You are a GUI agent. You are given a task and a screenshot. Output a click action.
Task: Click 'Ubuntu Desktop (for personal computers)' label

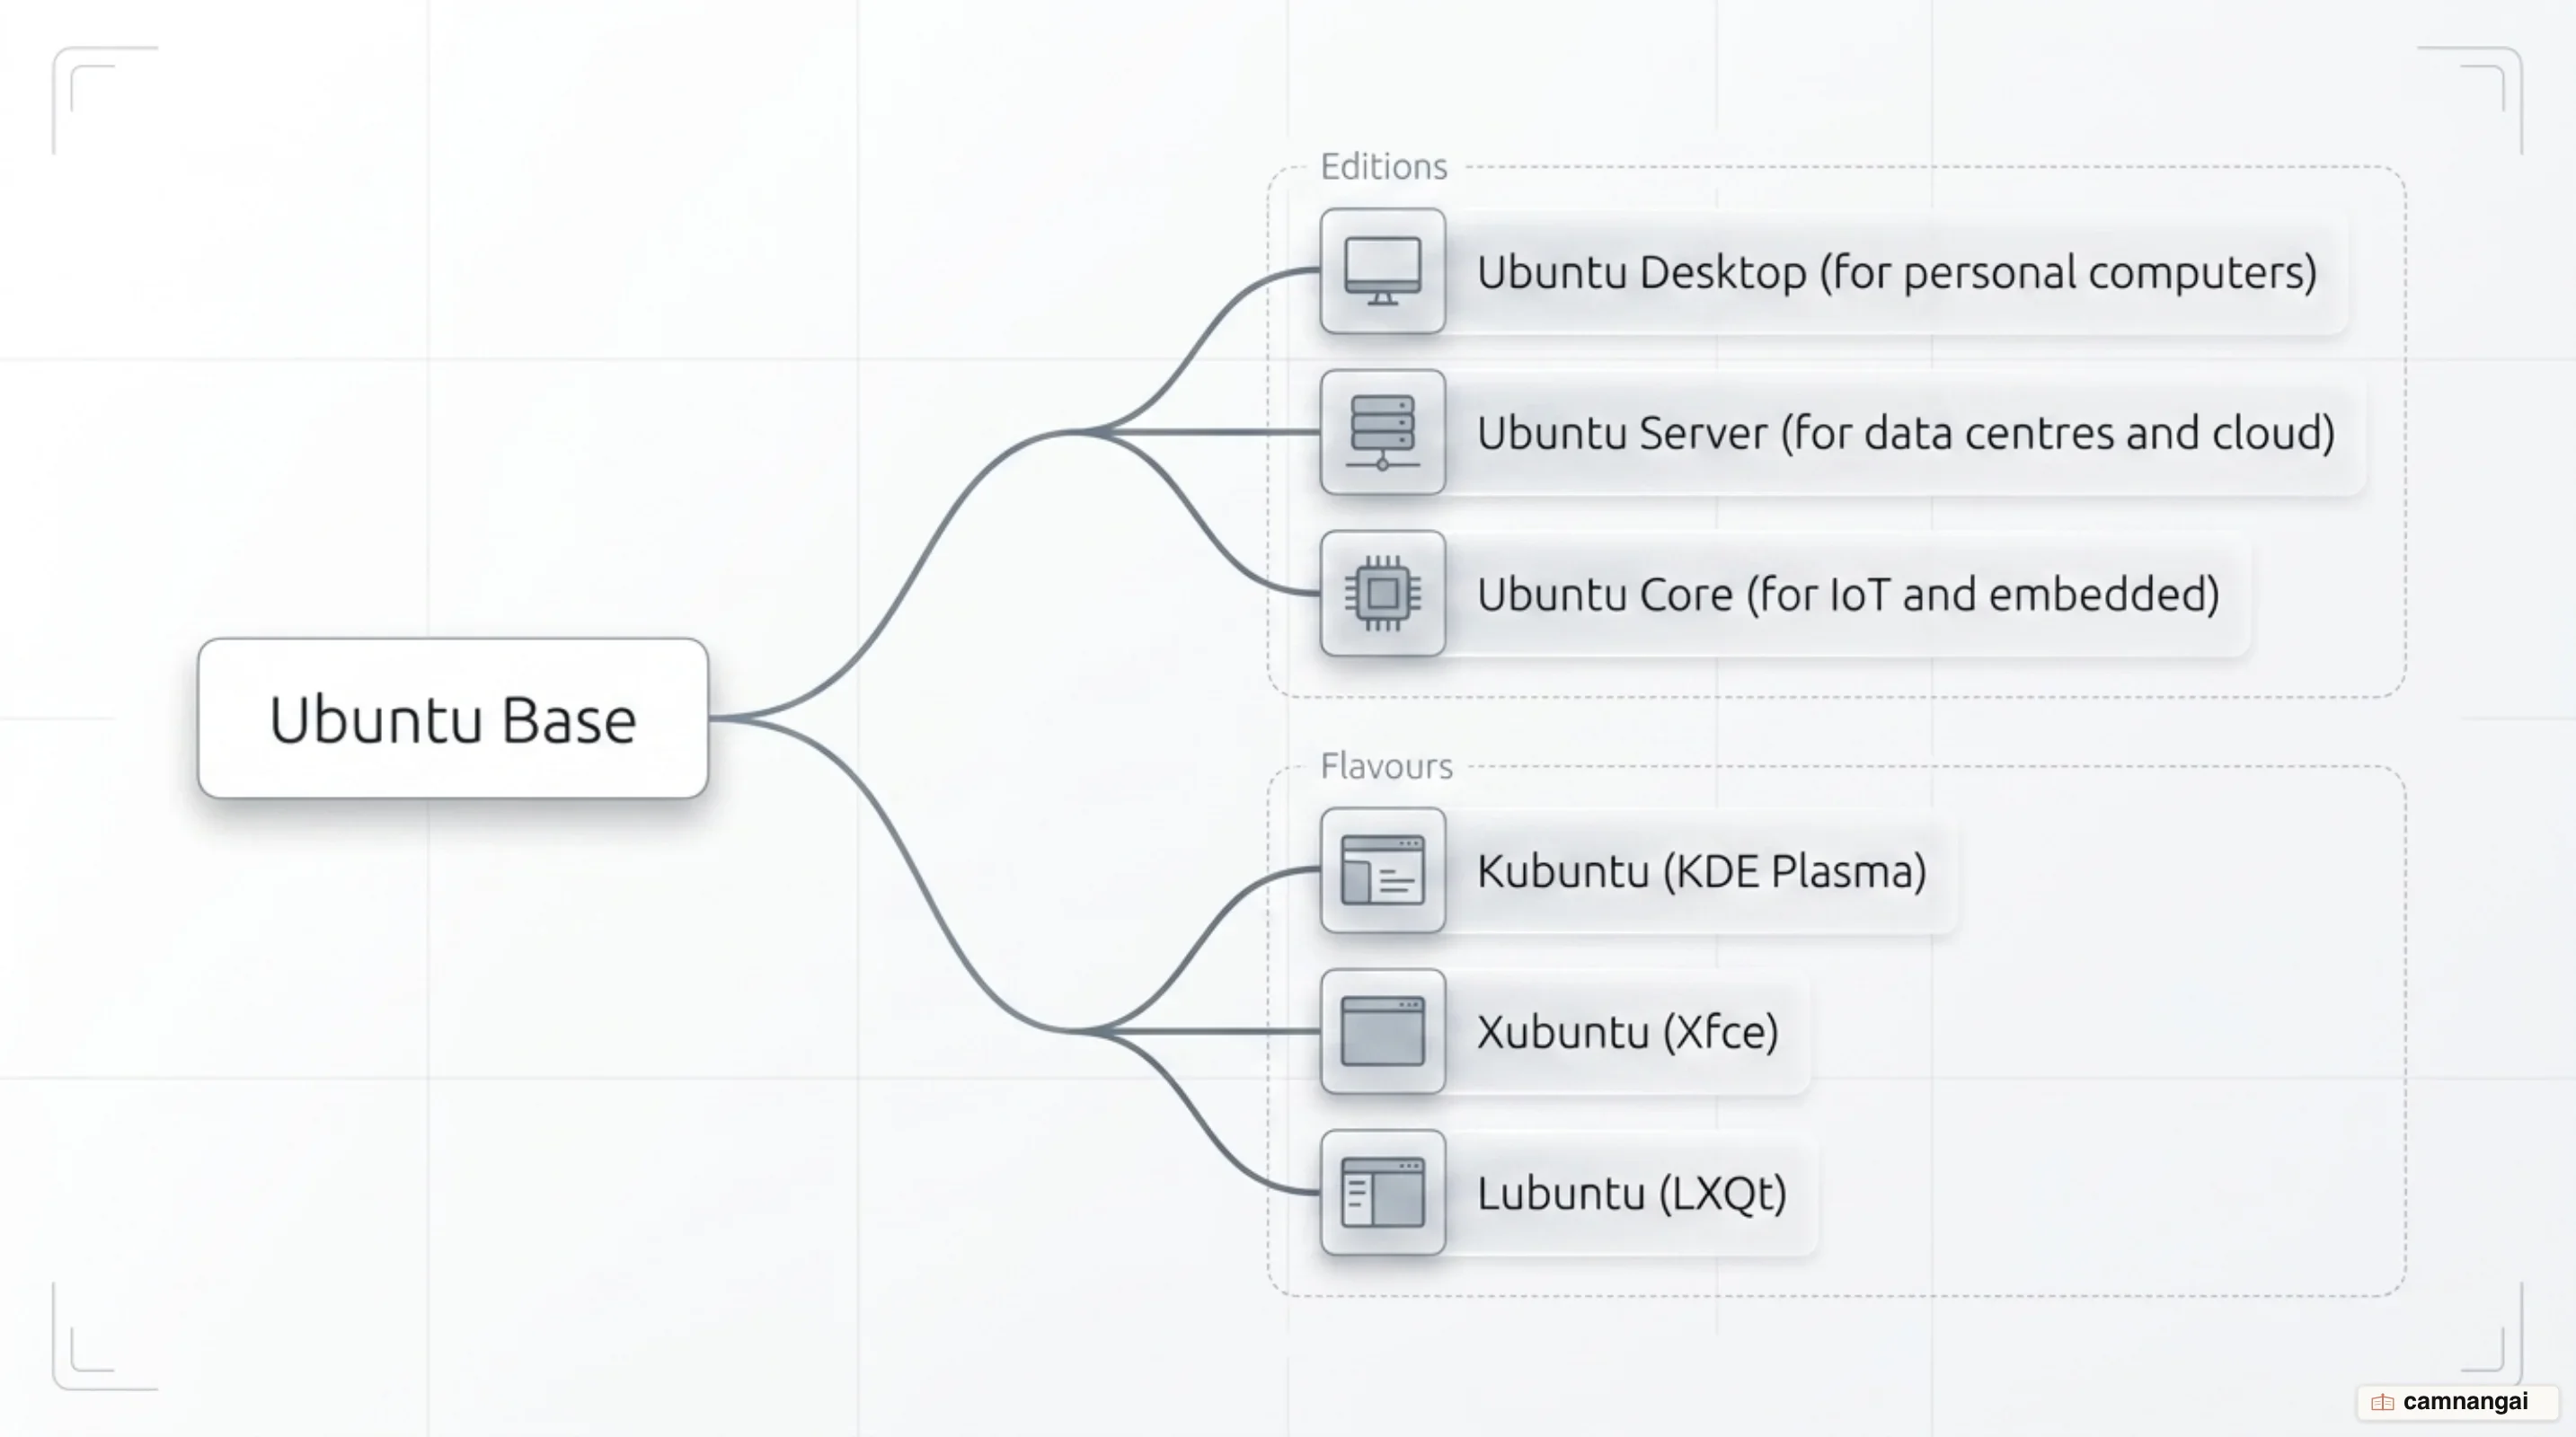[1896, 272]
